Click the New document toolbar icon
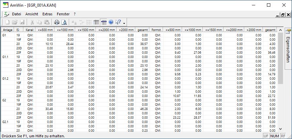The height and width of the screenshot is (139, 292). (7, 22)
